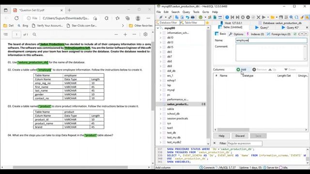Screen dimensions: 310x174
Task: Click the table Name input field
Action: point(271,40)
